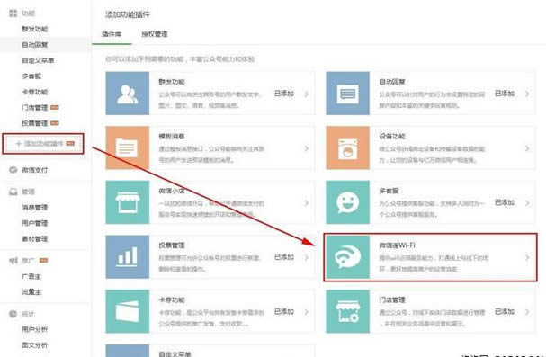Image resolution: width=546 pixels, height=357 pixels.
Task: Click the 门店管理 card shop gear icon
Action: (x=347, y=311)
